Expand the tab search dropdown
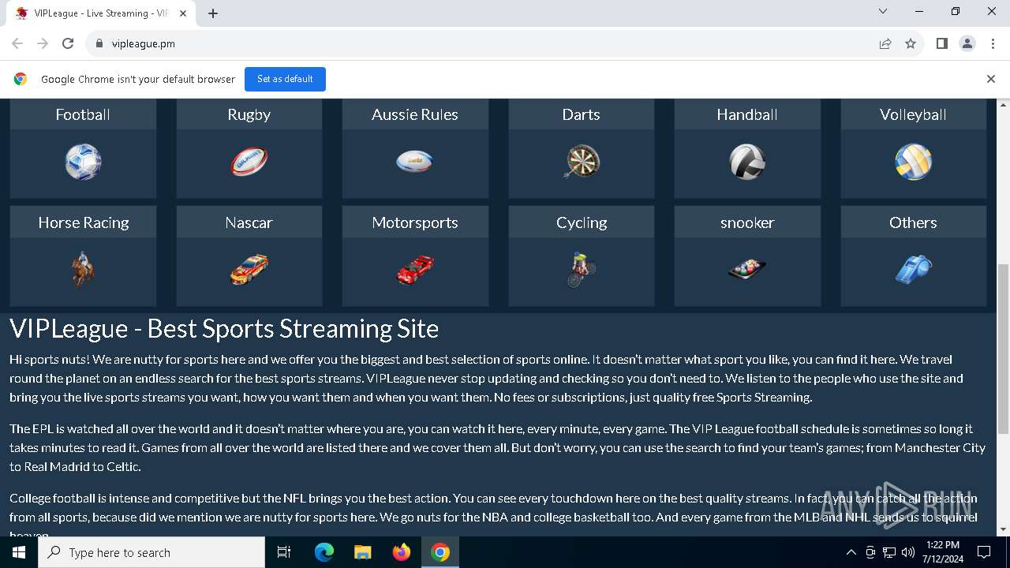Viewport: 1010px width, 568px height. pyautogui.click(x=883, y=11)
